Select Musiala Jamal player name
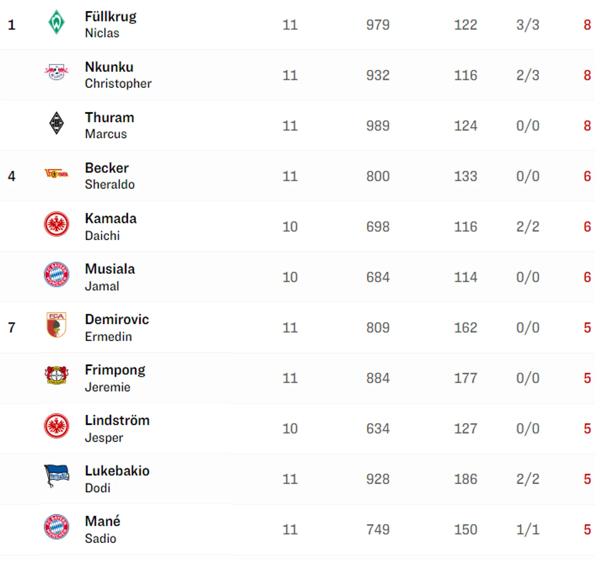Viewport: 610px width, 561px height. tap(110, 277)
